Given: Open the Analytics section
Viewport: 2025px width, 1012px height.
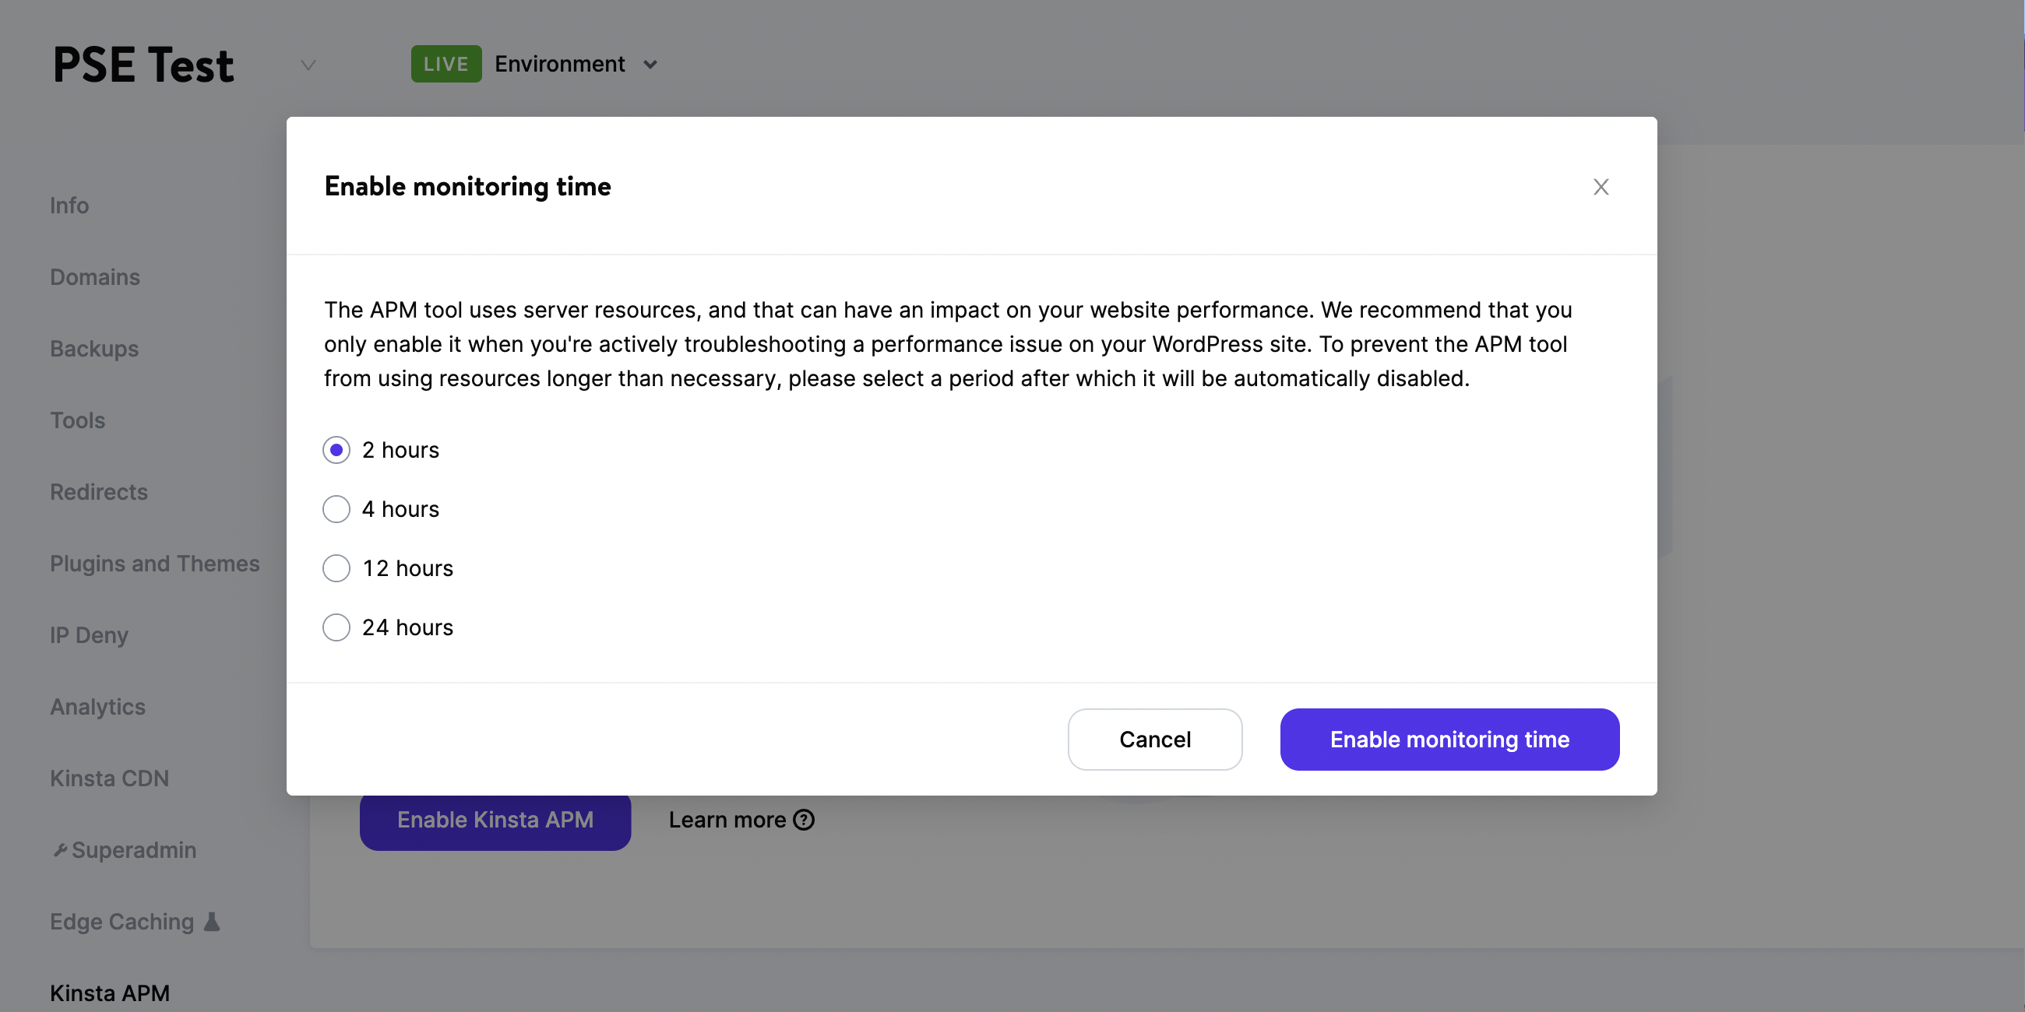Looking at the screenshot, I should (97, 705).
